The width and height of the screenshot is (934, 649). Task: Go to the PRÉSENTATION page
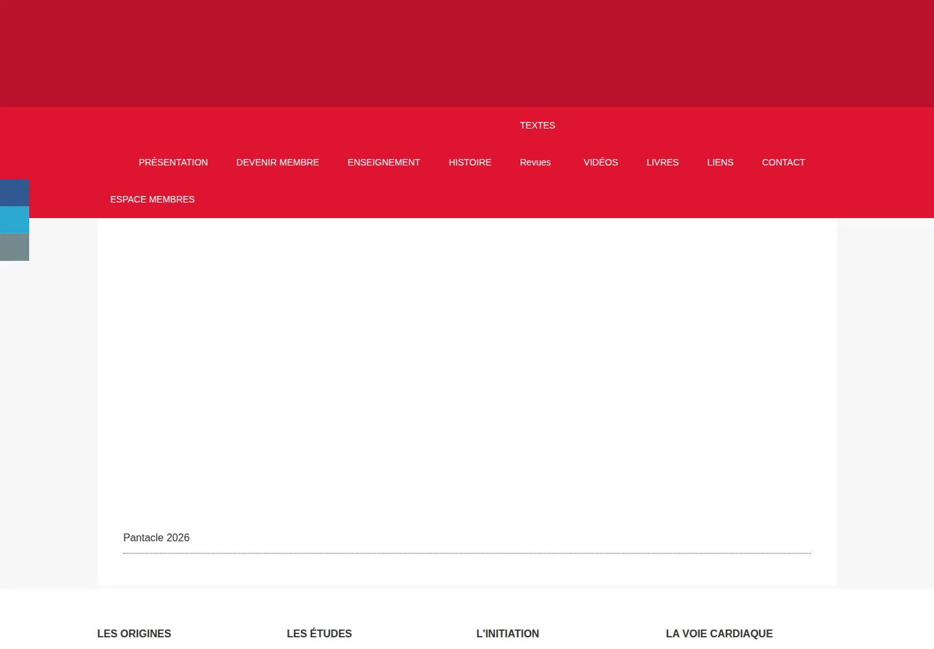[x=173, y=162]
